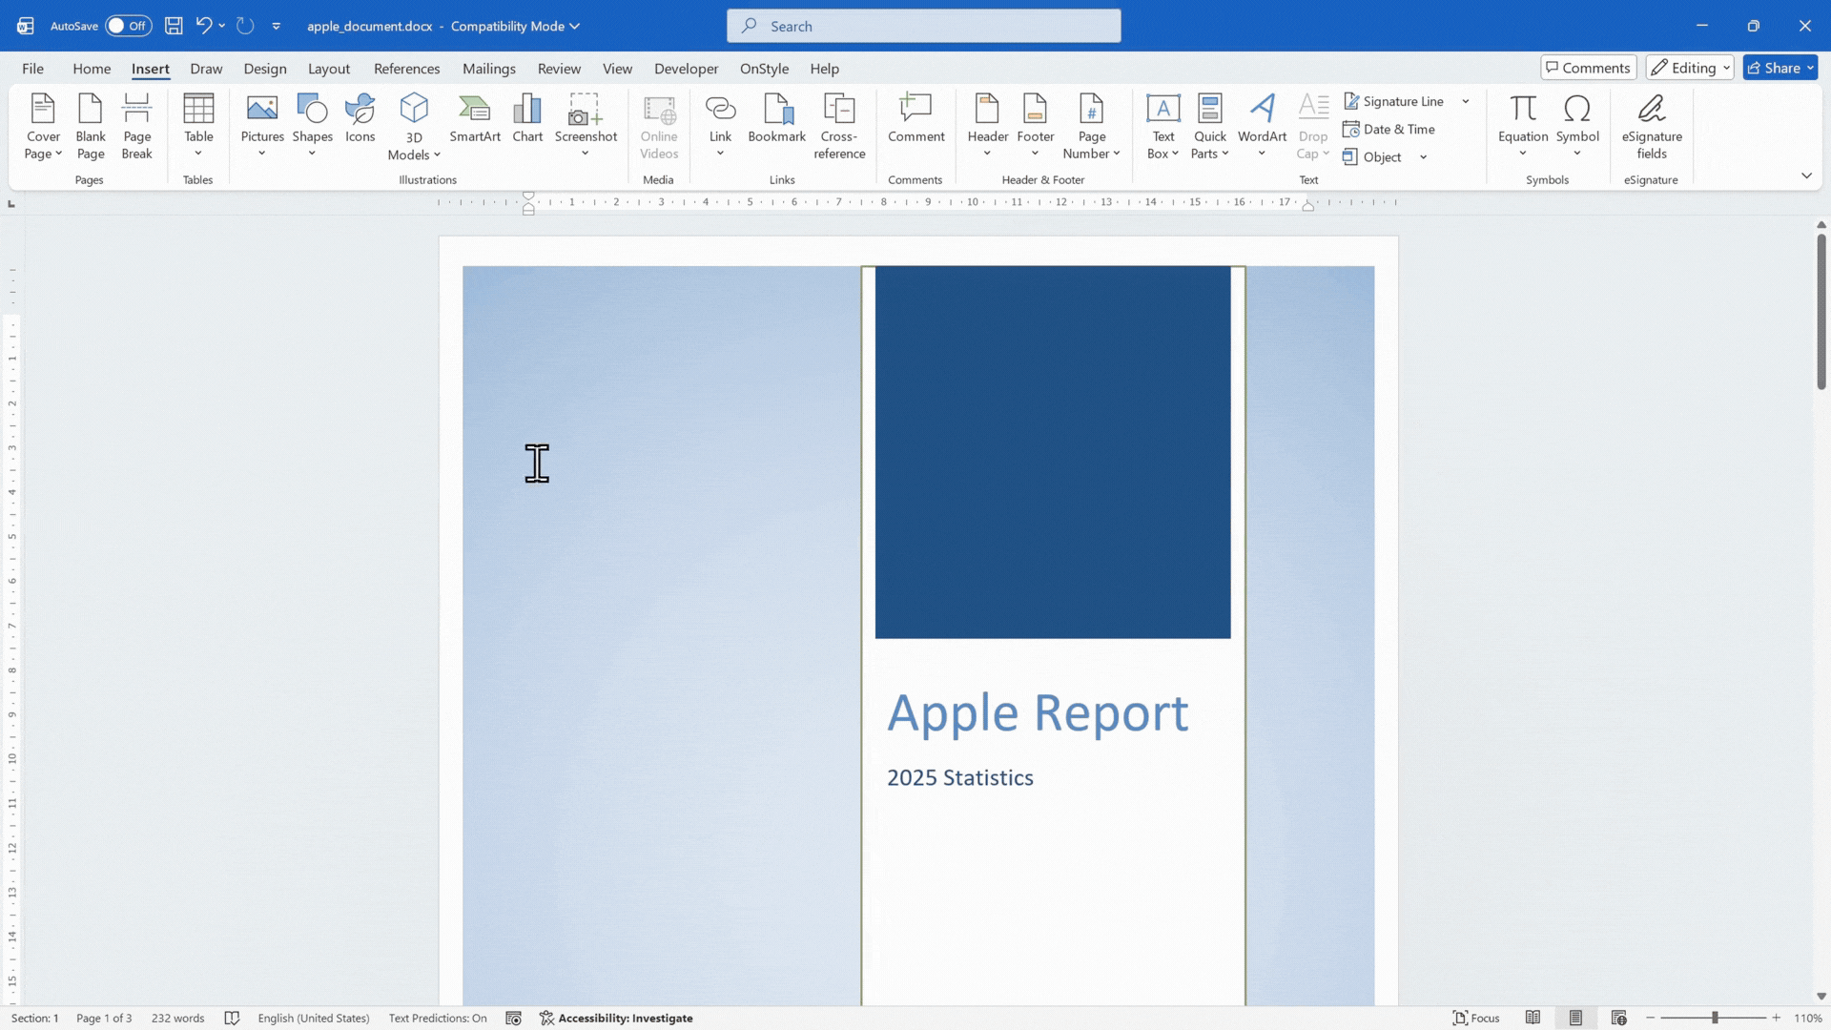Screen dimensions: 1831x1030
Task: Expand Compatibility Mode title dropdown
Action: pyautogui.click(x=575, y=26)
